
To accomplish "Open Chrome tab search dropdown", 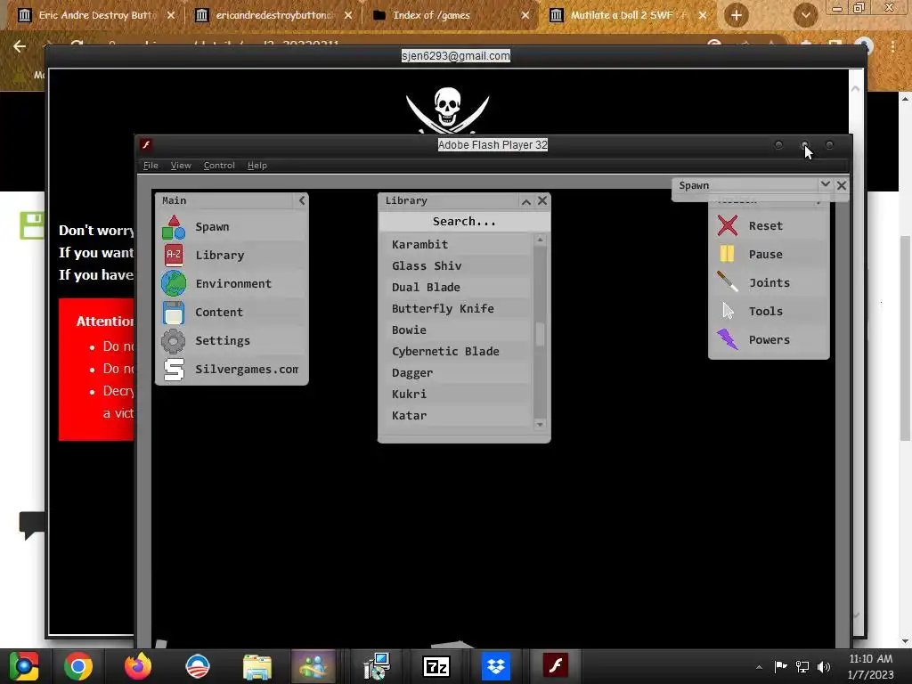I will pyautogui.click(x=805, y=15).
